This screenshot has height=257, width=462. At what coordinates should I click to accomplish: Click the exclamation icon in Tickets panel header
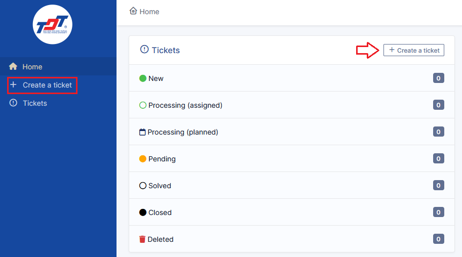144,49
